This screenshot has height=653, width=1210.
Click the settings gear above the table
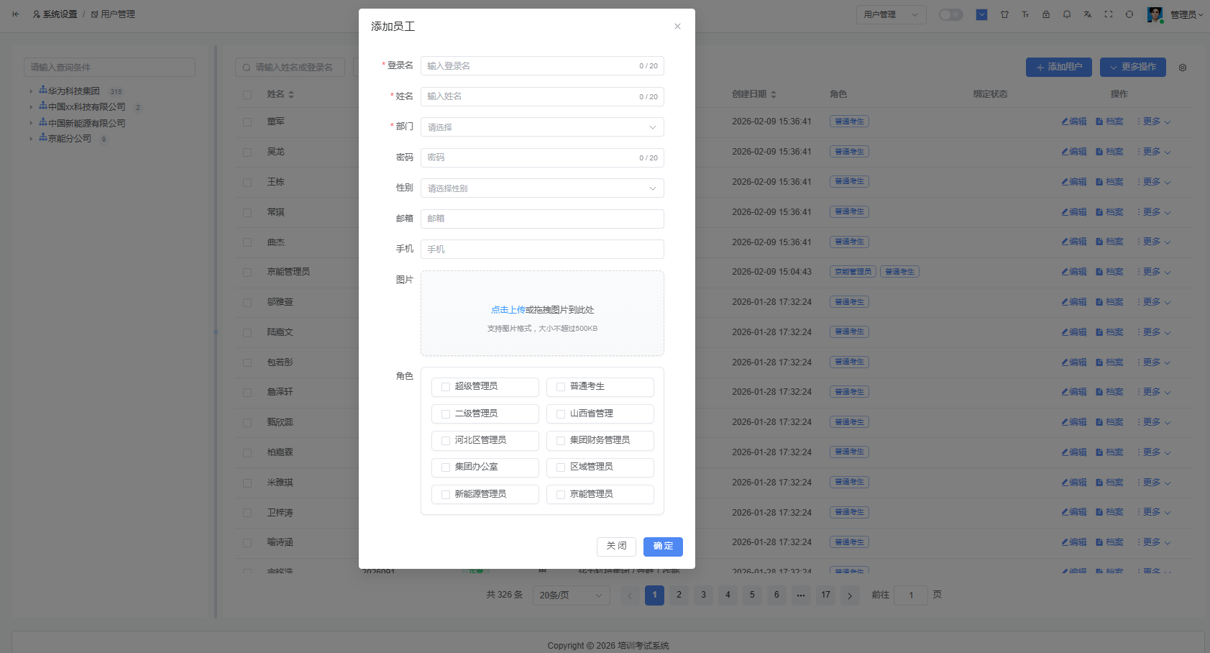[x=1183, y=67]
